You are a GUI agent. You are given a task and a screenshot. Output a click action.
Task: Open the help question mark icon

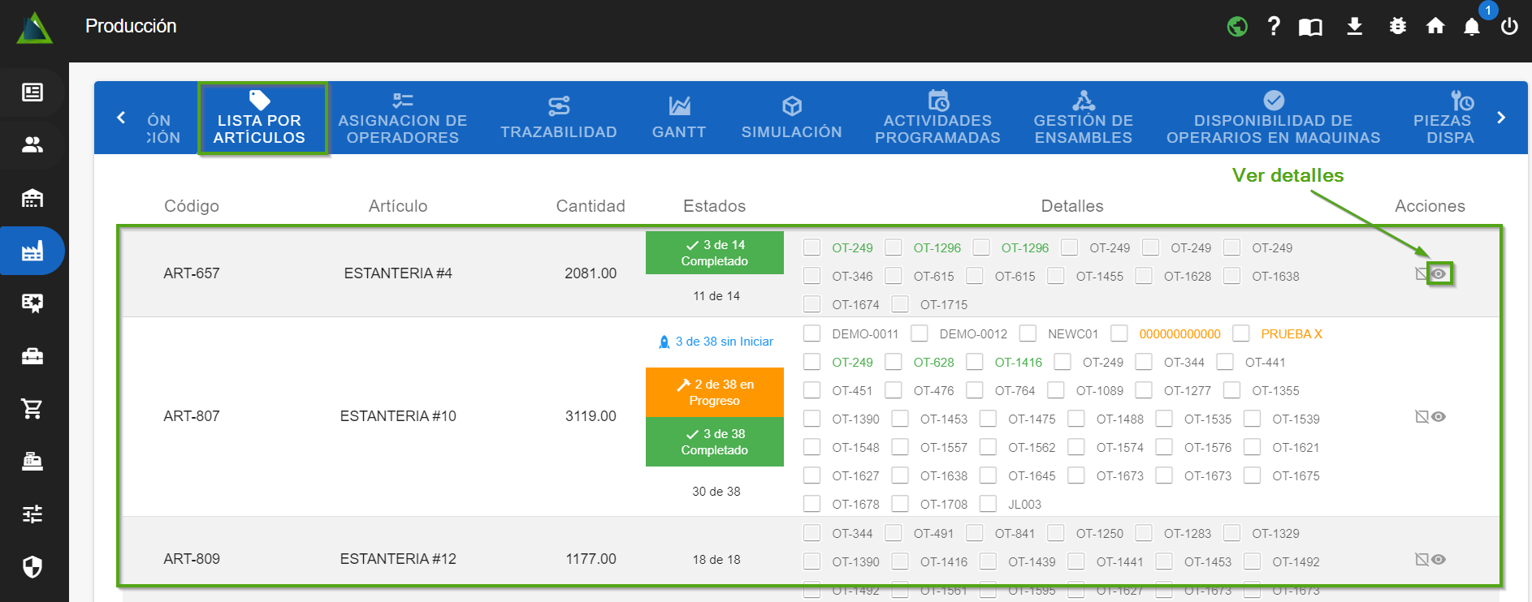1274,27
